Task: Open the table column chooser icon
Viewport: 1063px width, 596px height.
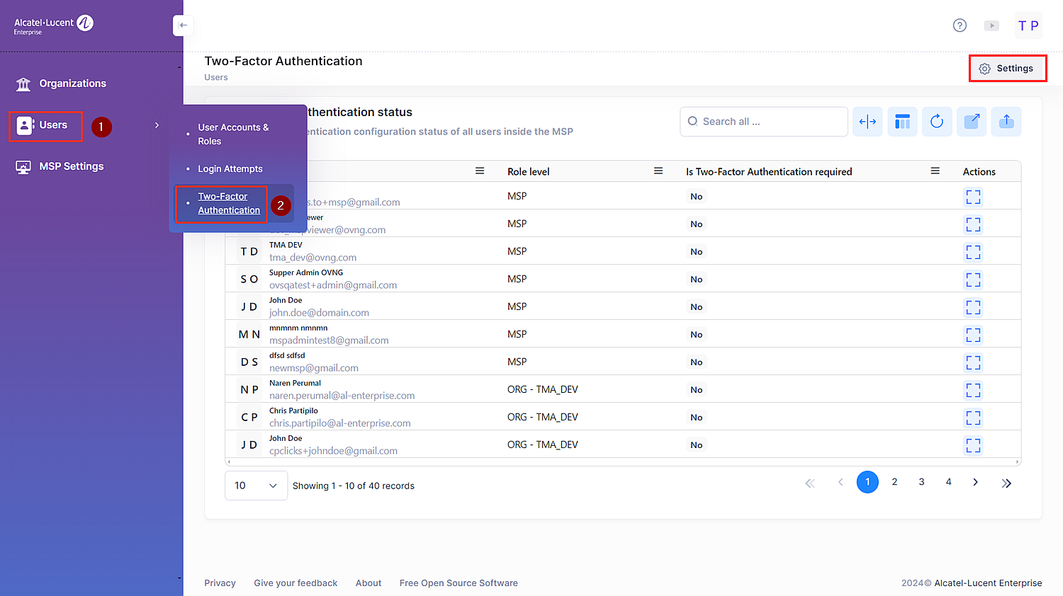Action: tap(902, 122)
